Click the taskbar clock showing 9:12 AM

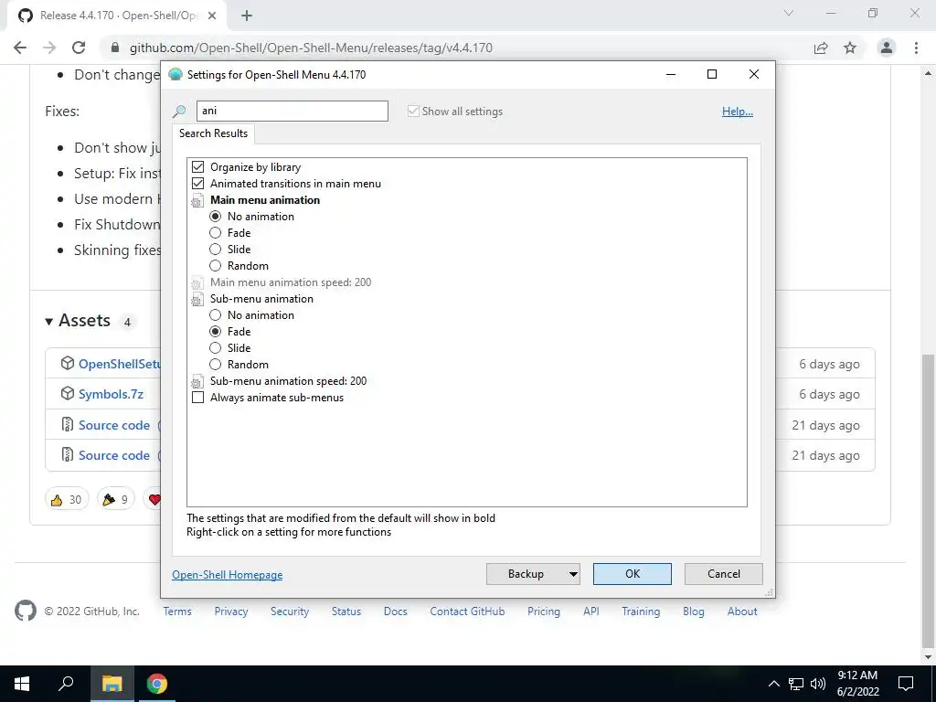point(857,684)
